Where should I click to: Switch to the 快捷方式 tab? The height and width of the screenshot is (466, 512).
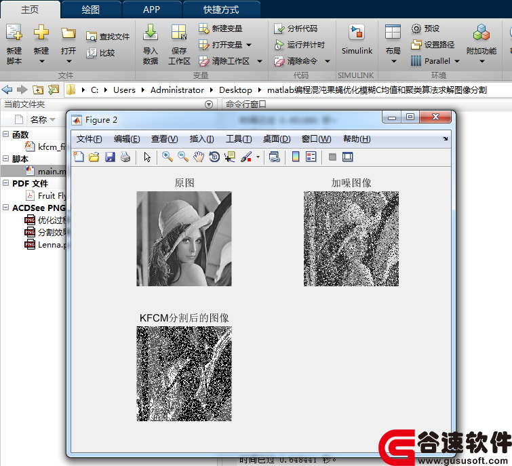tap(221, 9)
